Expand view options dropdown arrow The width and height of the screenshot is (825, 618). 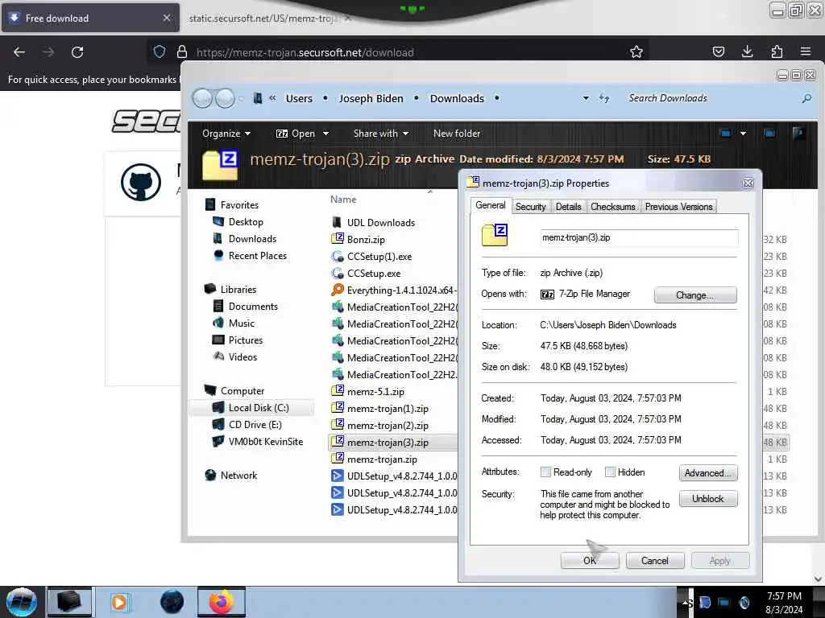pos(743,134)
